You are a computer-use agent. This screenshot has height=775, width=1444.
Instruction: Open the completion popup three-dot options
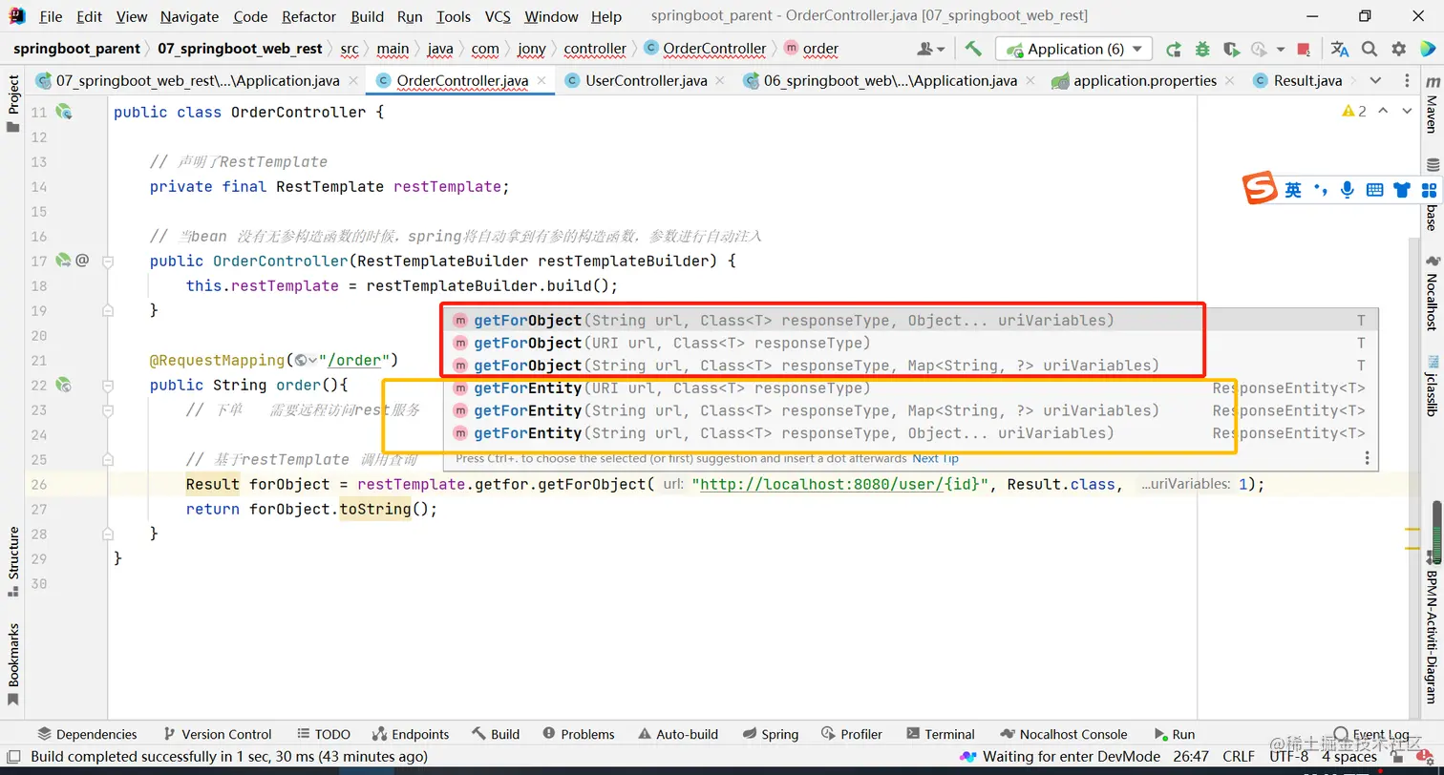pyautogui.click(x=1367, y=458)
